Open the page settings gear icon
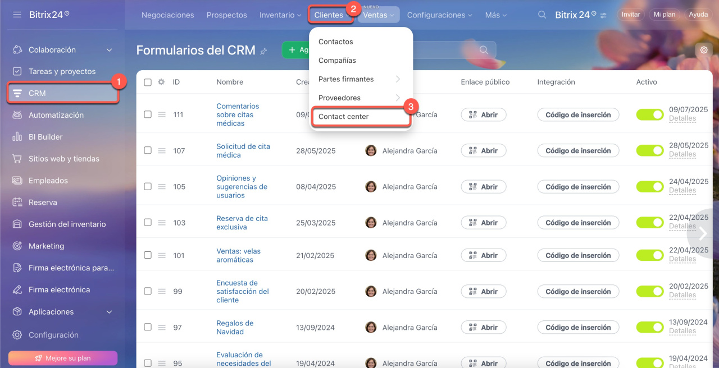The image size is (719, 368). pos(704,50)
